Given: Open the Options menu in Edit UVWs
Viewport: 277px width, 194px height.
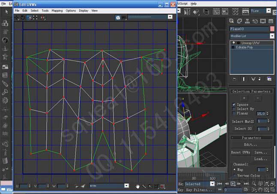Looking at the screenshot, I should coord(71,11).
